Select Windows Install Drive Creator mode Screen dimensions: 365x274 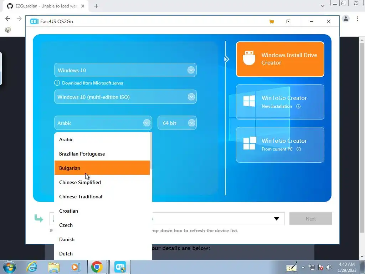pos(280,59)
